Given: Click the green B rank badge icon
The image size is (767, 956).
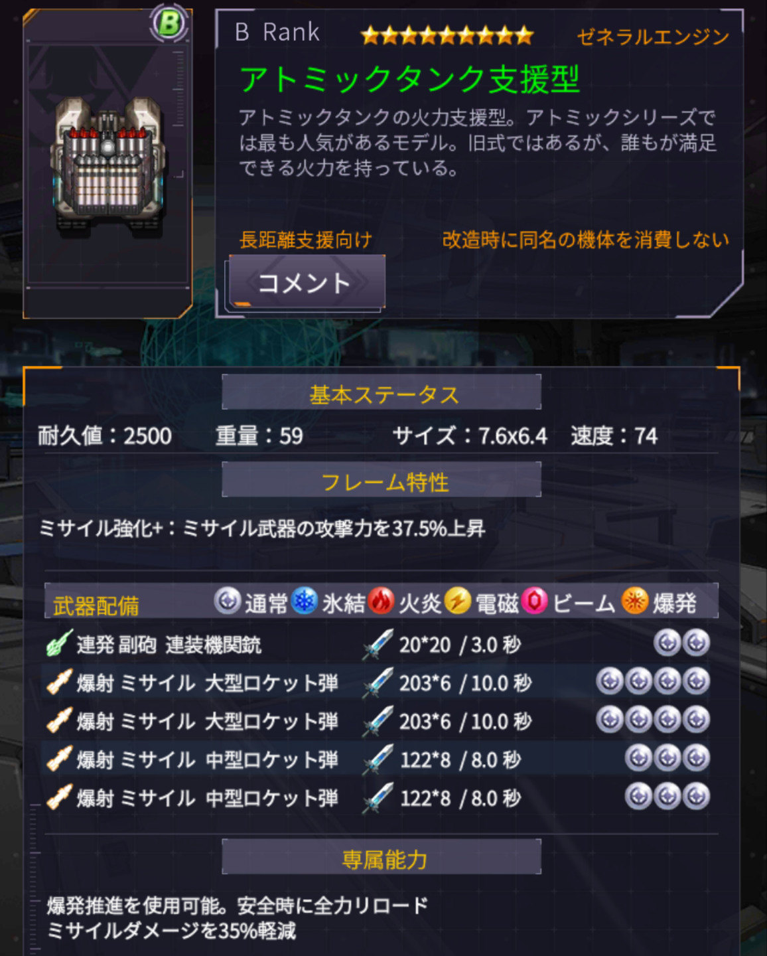Looking at the screenshot, I should click(169, 25).
